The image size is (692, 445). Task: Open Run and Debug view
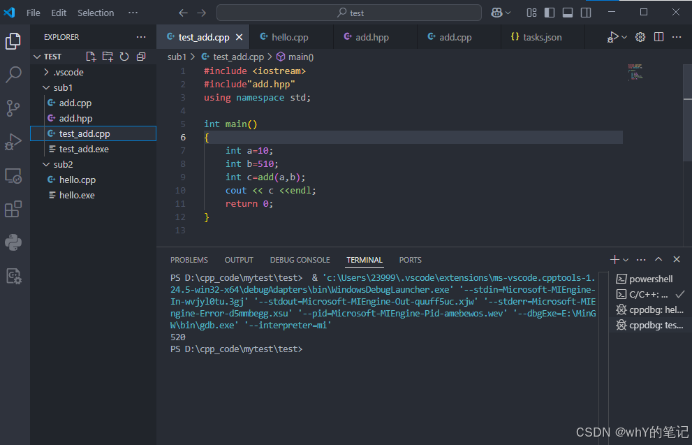13,142
